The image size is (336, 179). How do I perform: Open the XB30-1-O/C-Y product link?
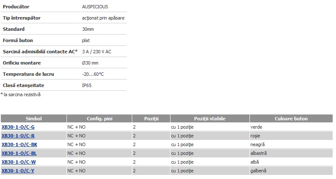pyautogui.click(x=18, y=171)
